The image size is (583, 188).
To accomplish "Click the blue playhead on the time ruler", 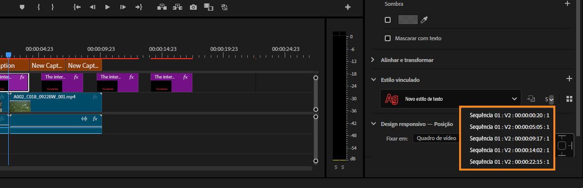I will (x=8, y=55).
